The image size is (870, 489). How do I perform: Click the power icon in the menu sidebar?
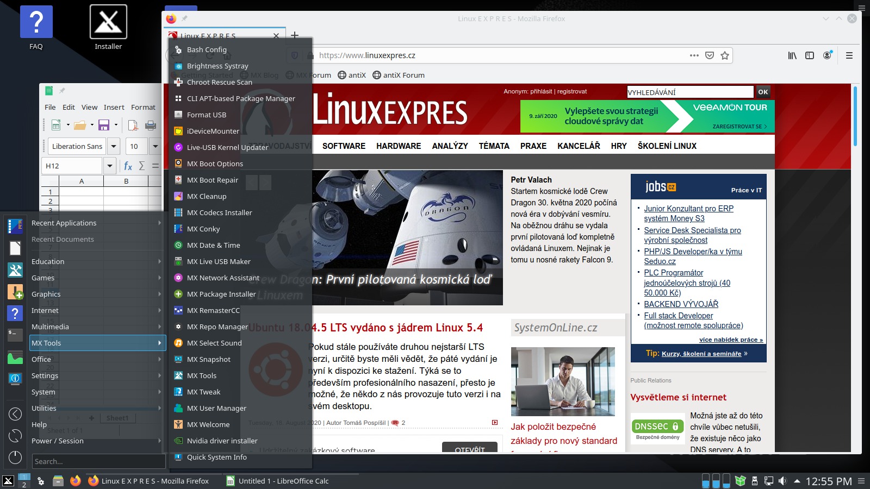click(15, 457)
